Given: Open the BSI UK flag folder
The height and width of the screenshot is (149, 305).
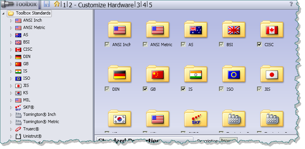Looking at the screenshot, I should (234, 29).
